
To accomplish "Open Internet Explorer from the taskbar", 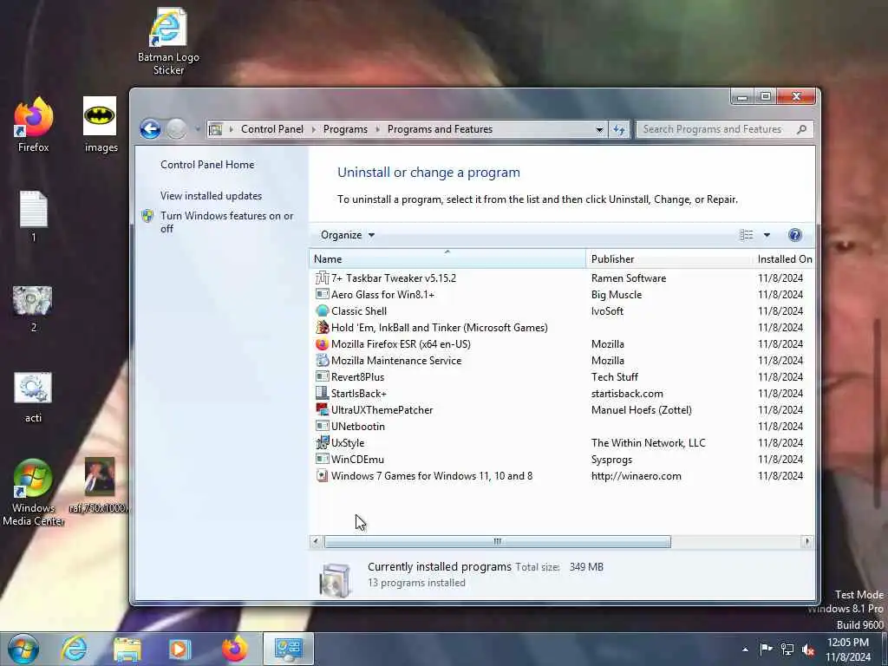I will (75, 649).
